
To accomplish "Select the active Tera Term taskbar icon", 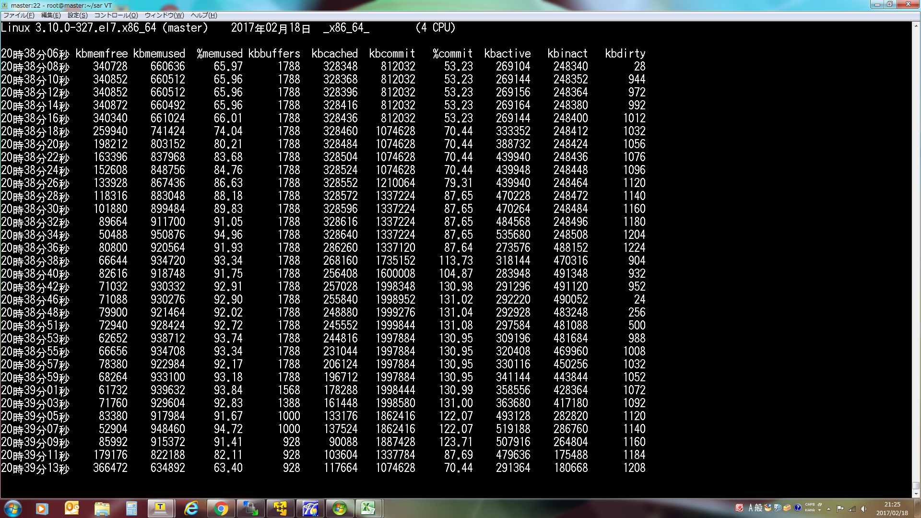I will 161,508.
